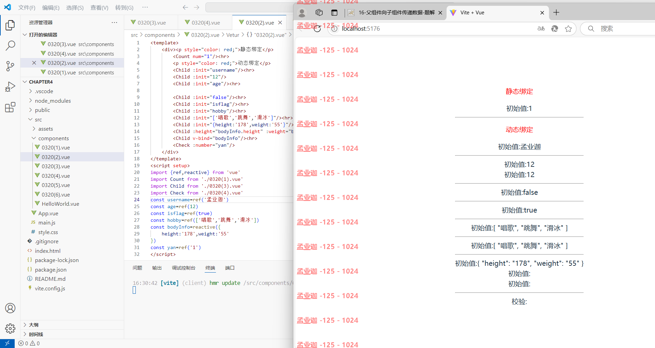Click the site information icon in address bar
The height and width of the screenshot is (348, 655).
[334, 29]
